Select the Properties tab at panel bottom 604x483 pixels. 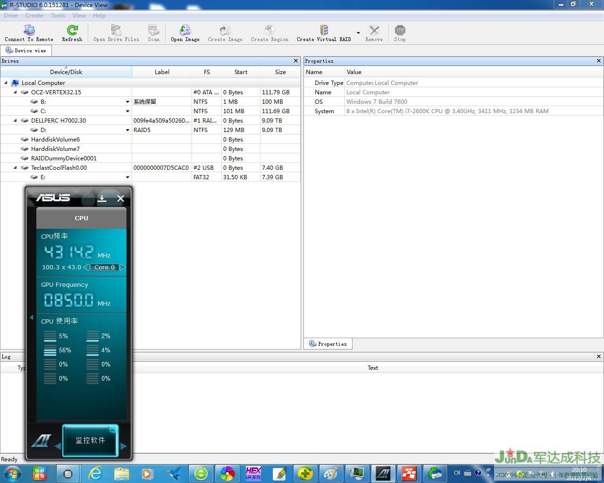328,344
